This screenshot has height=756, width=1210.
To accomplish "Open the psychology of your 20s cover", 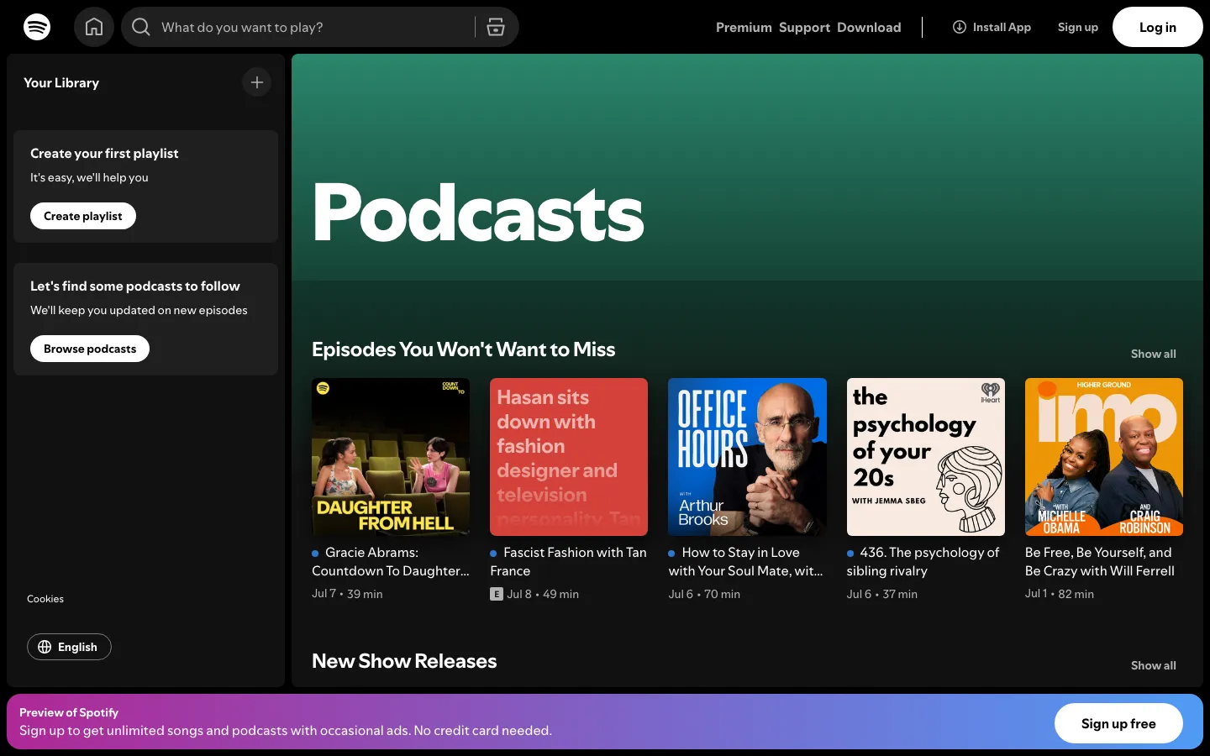I will click(x=926, y=457).
